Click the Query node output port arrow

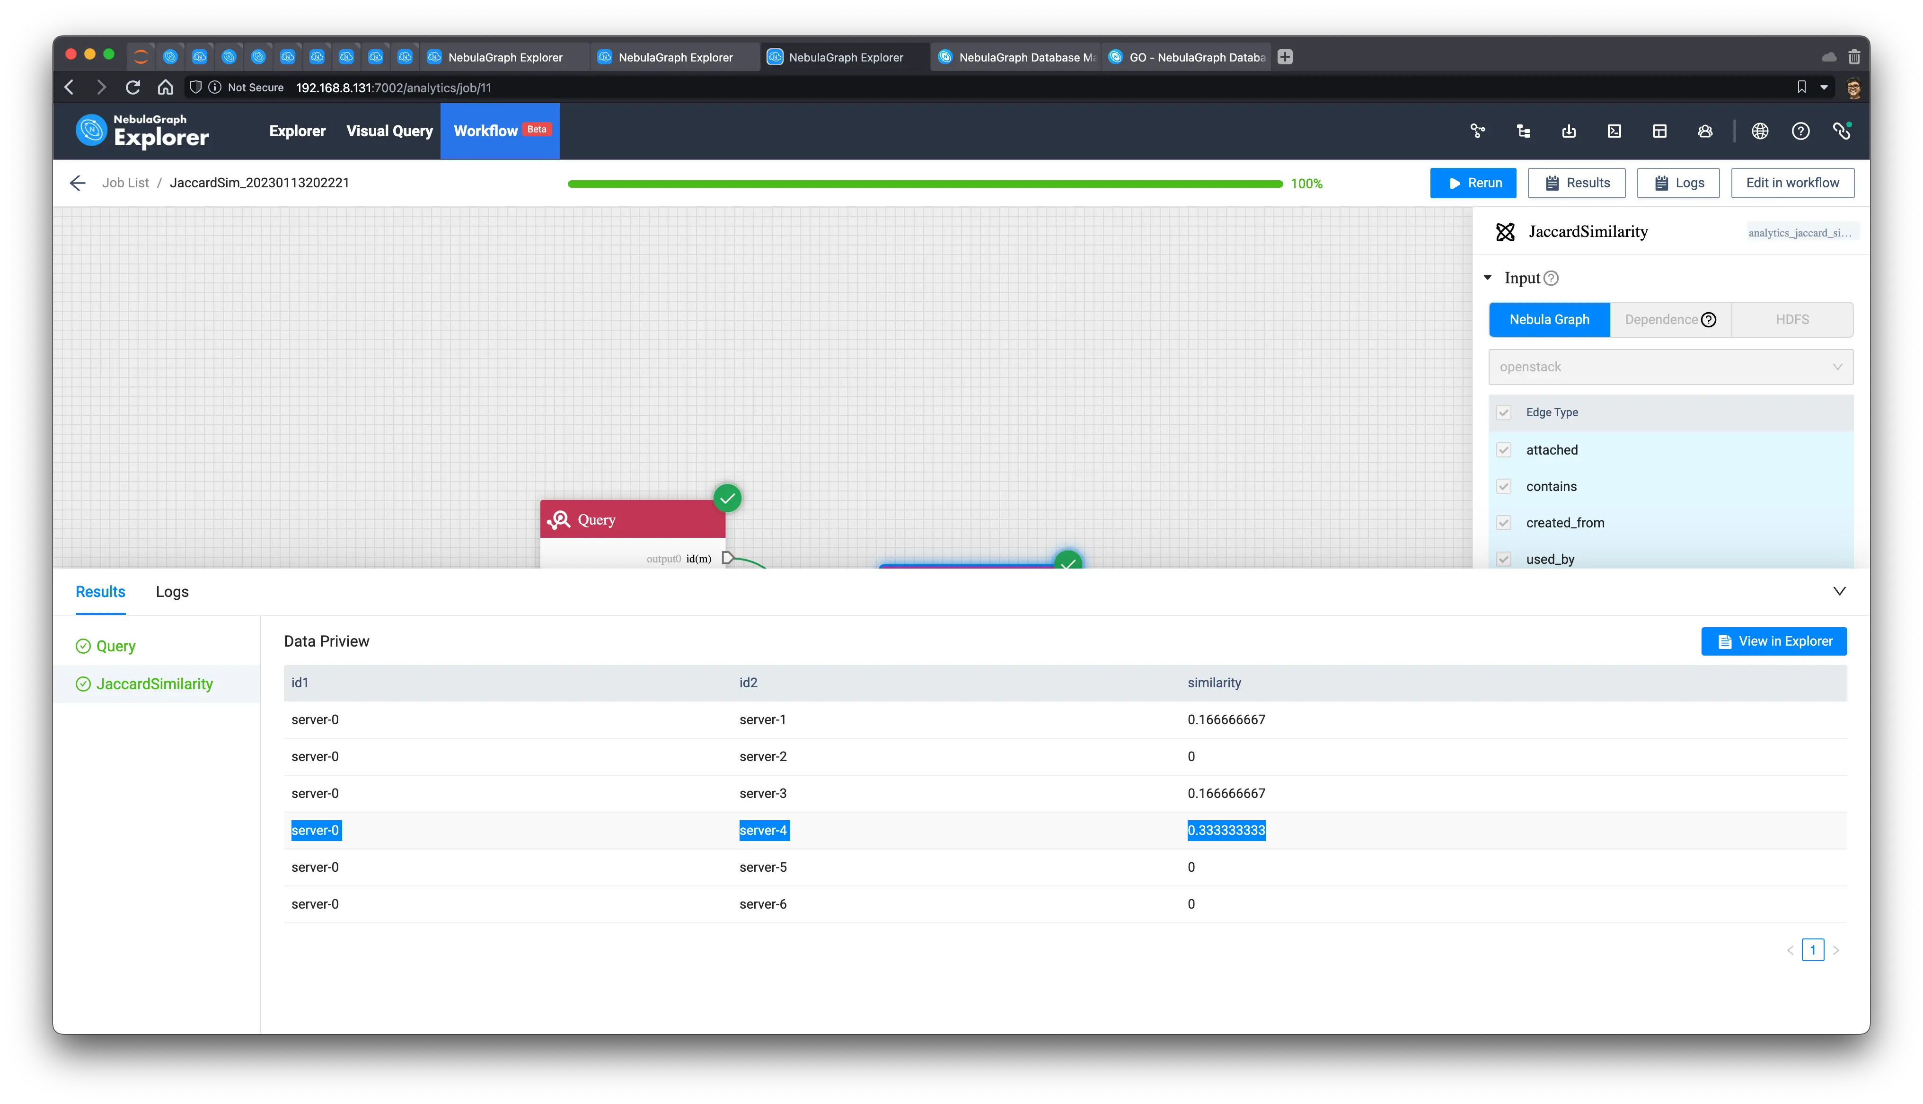click(728, 558)
